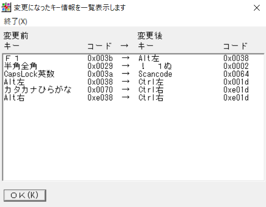The height and width of the screenshot is (207, 266).
Task: Open the 終了(X) menu
Action: tap(16, 21)
